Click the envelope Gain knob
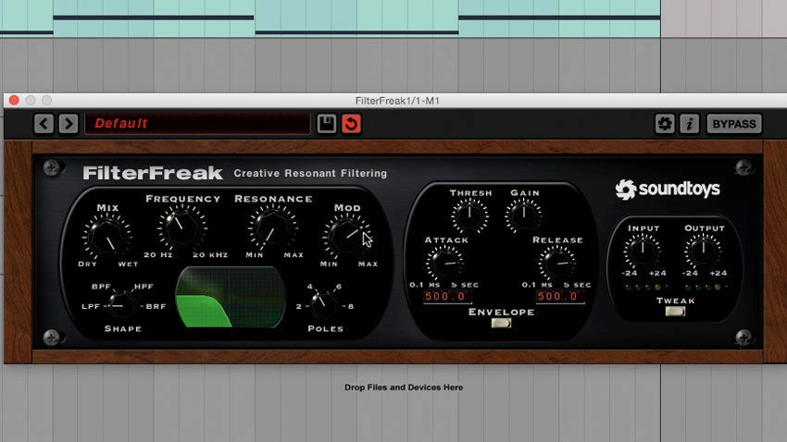 (523, 215)
